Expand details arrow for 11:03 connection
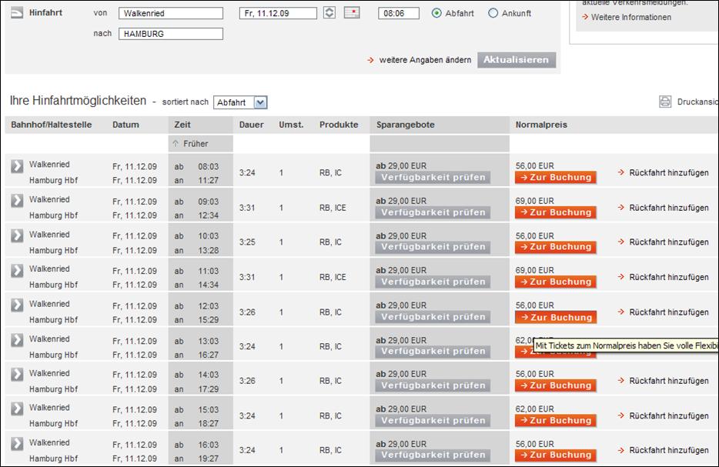The height and width of the screenshot is (467, 719). [17, 270]
